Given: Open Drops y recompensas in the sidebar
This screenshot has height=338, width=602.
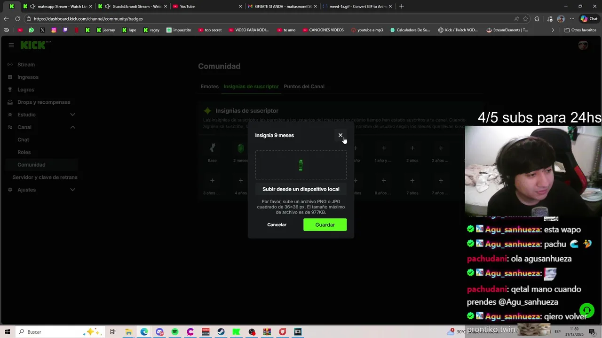Looking at the screenshot, I should click(x=44, y=102).
